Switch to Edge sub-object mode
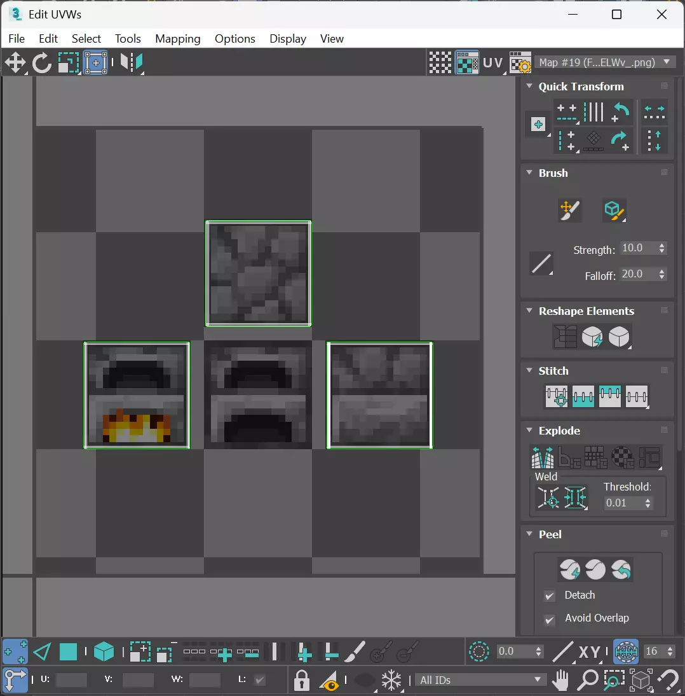The image size is (685, 696). click(x=42, y=651)
